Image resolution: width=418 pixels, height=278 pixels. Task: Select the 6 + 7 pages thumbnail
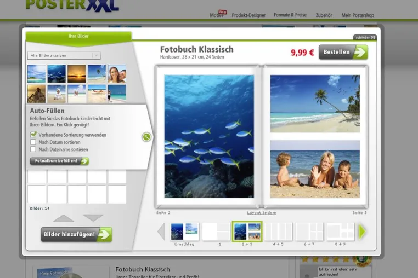[309, 231]
